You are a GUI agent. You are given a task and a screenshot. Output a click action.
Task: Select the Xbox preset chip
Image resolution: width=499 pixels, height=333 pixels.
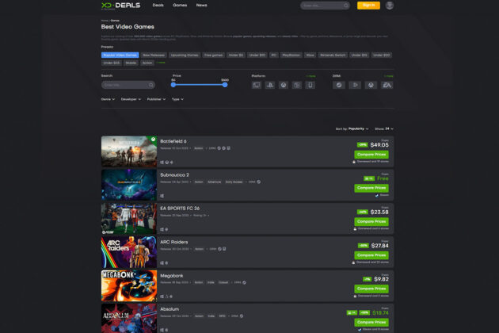pyautogui.click(x=310, y=55)
